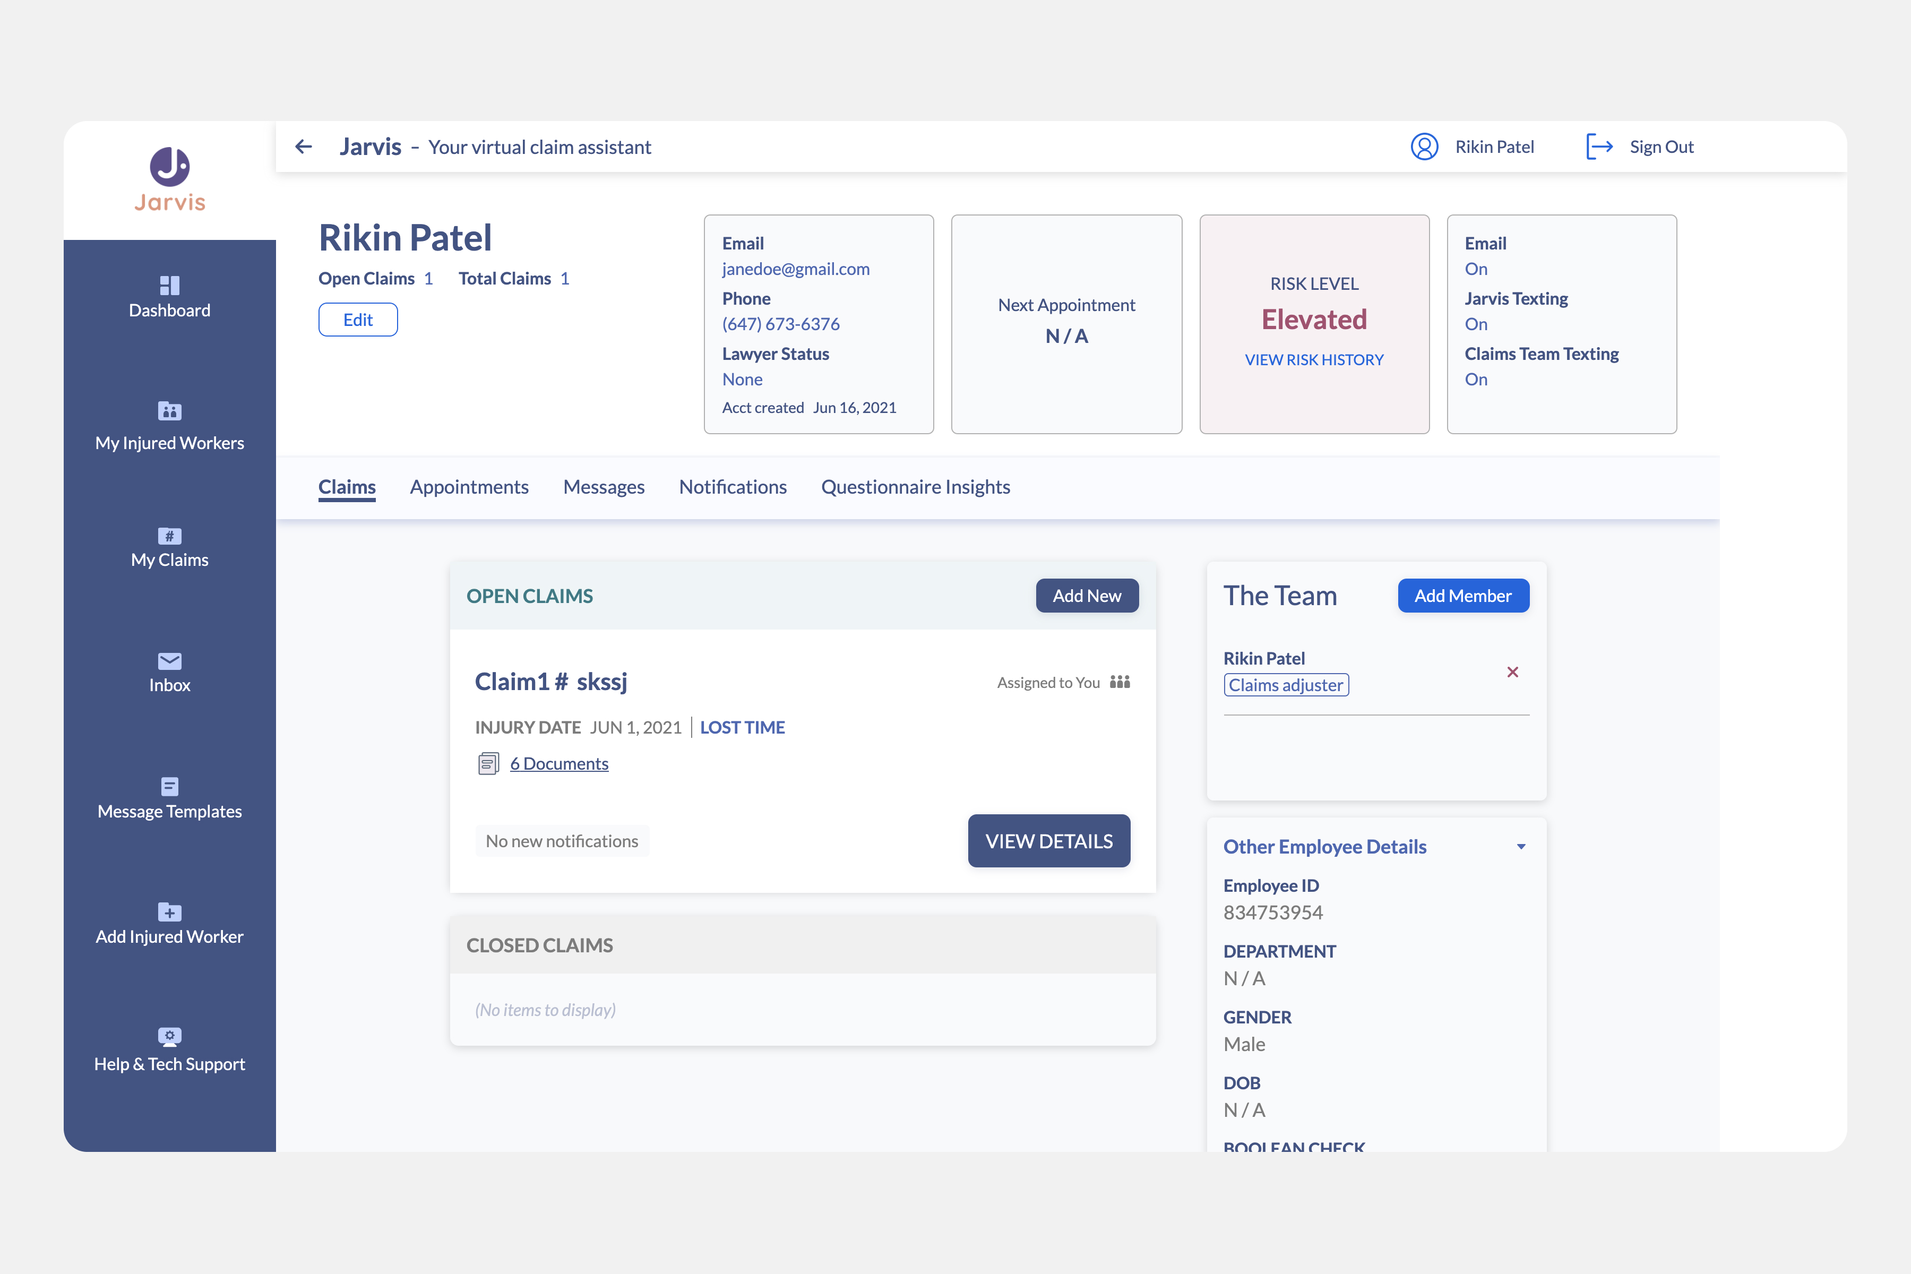
Task: Click the claim team members icon
Action: click(1121, 683)
